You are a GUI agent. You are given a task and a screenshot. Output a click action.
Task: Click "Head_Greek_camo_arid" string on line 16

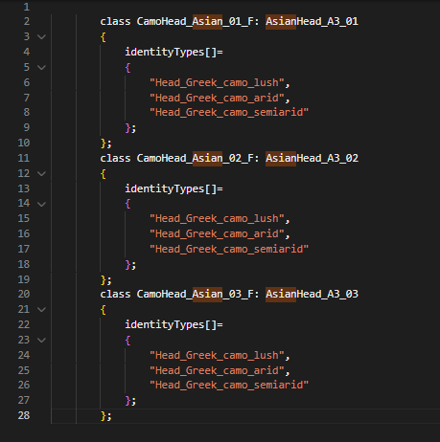coord(217,233)
